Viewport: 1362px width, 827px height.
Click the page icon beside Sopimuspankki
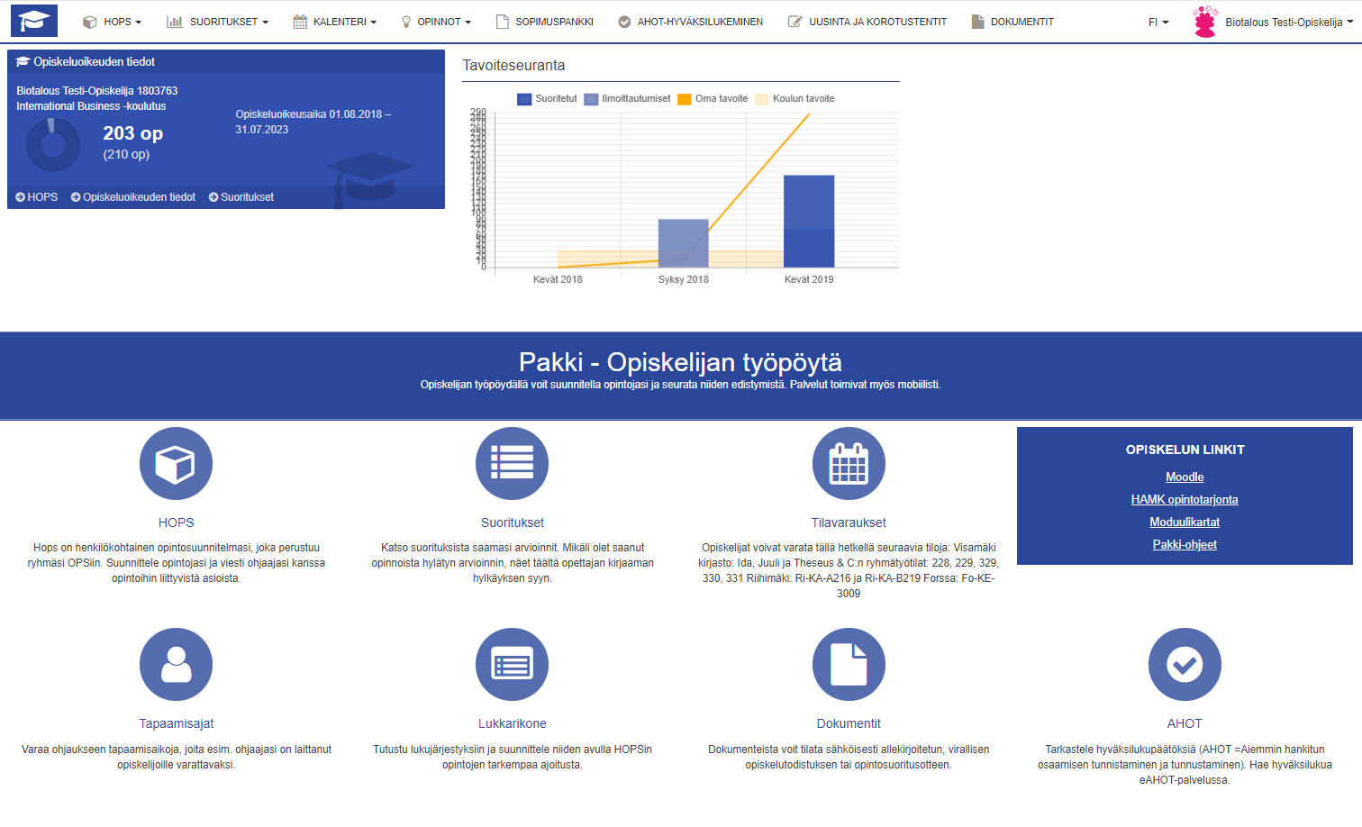click(503, 22)
